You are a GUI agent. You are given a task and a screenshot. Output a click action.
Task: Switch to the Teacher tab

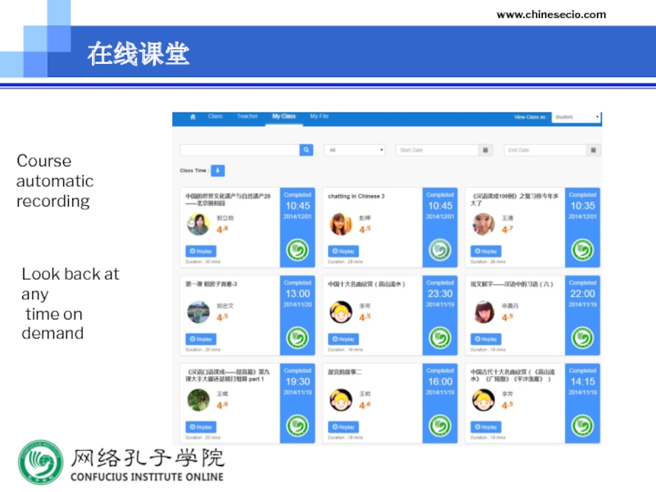pos(247,116)
